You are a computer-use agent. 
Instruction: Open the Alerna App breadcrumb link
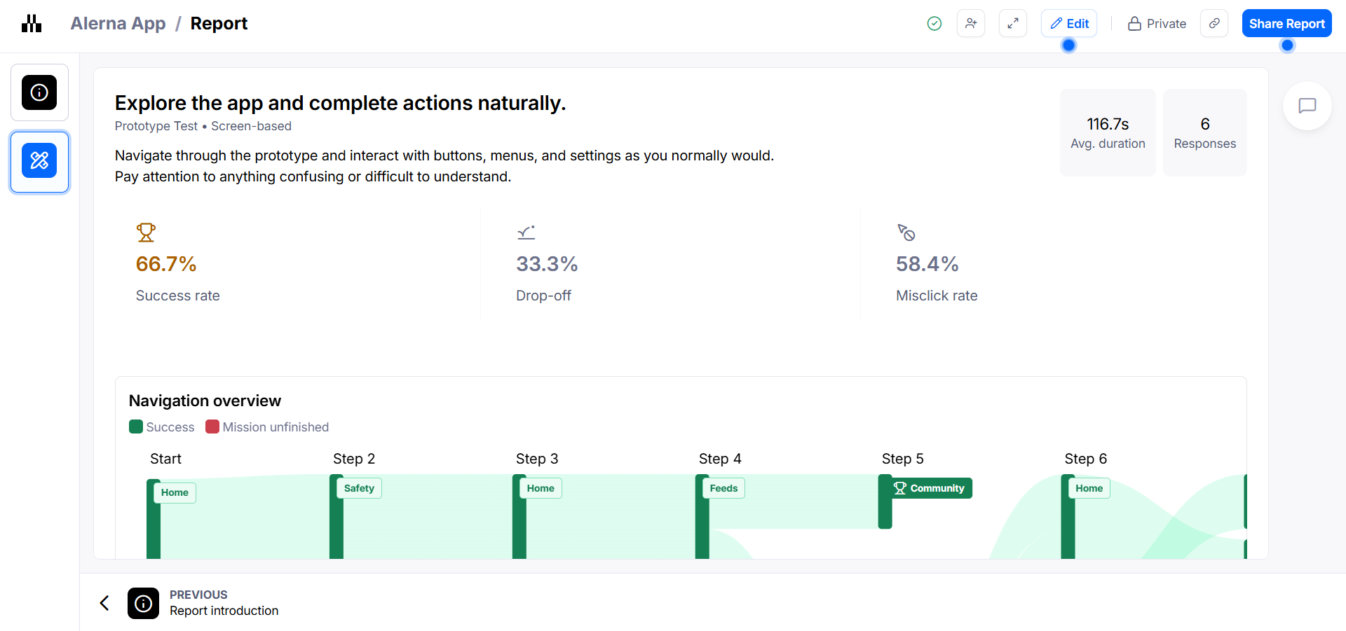(118, 23)
